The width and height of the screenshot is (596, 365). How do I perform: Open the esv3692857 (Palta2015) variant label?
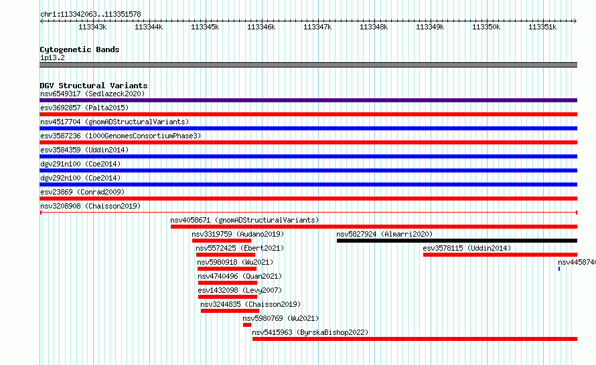[84, 108]
